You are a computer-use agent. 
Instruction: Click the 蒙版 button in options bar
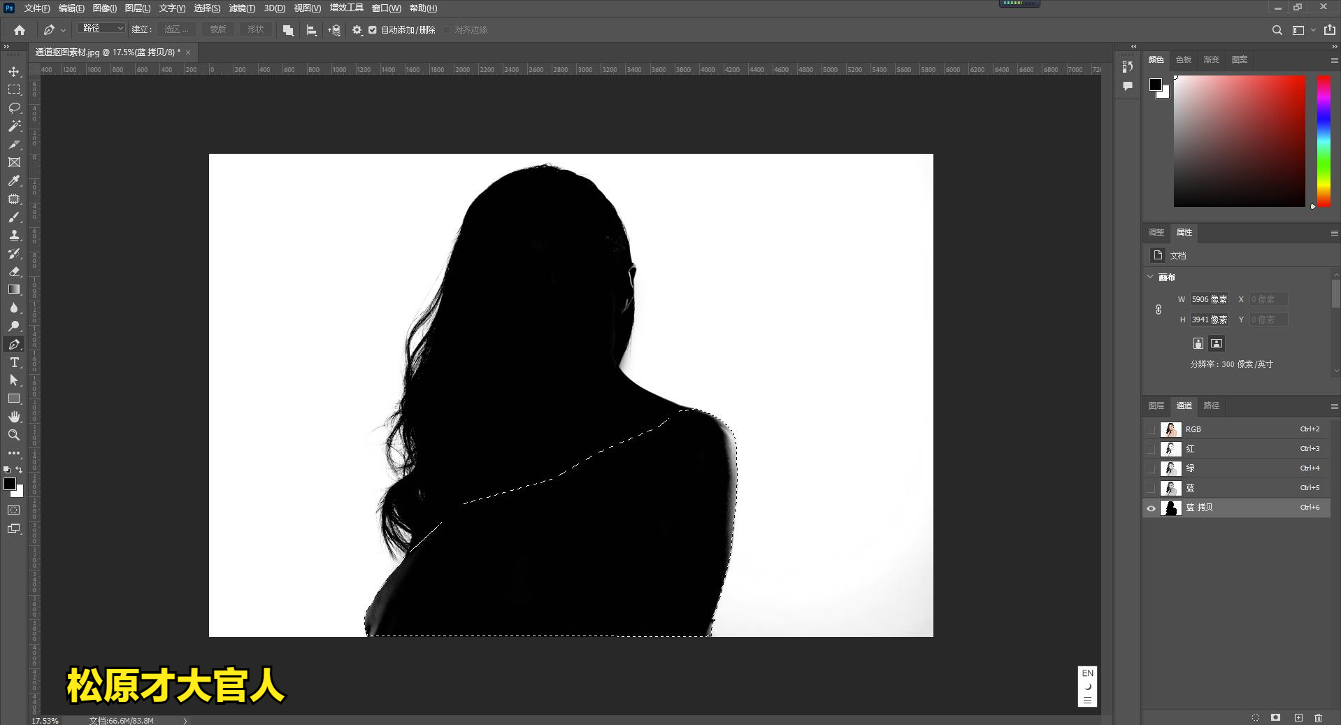point(218,29)
